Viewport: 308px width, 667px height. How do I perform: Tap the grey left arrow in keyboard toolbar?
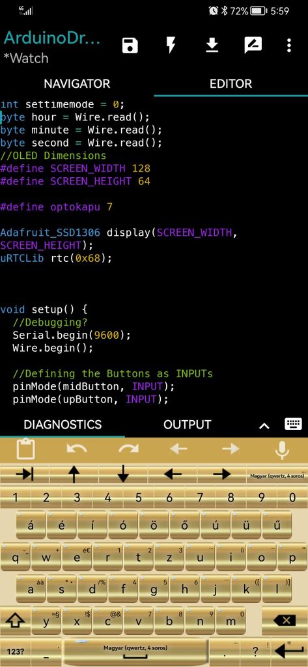click(178, 449)
